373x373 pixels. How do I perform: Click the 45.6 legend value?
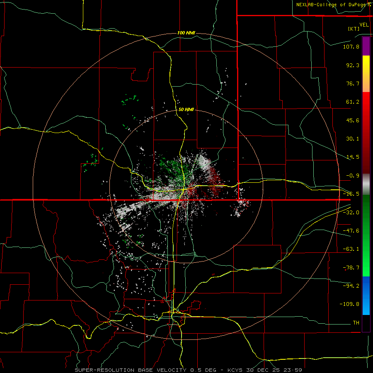point(353,120)
